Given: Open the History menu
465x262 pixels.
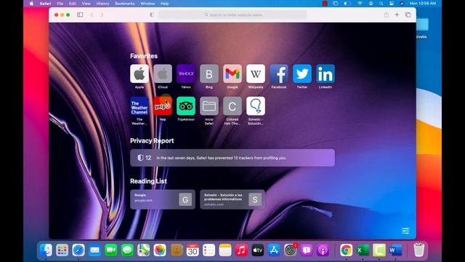Looking at the screenshot, I should pos(102,4).
